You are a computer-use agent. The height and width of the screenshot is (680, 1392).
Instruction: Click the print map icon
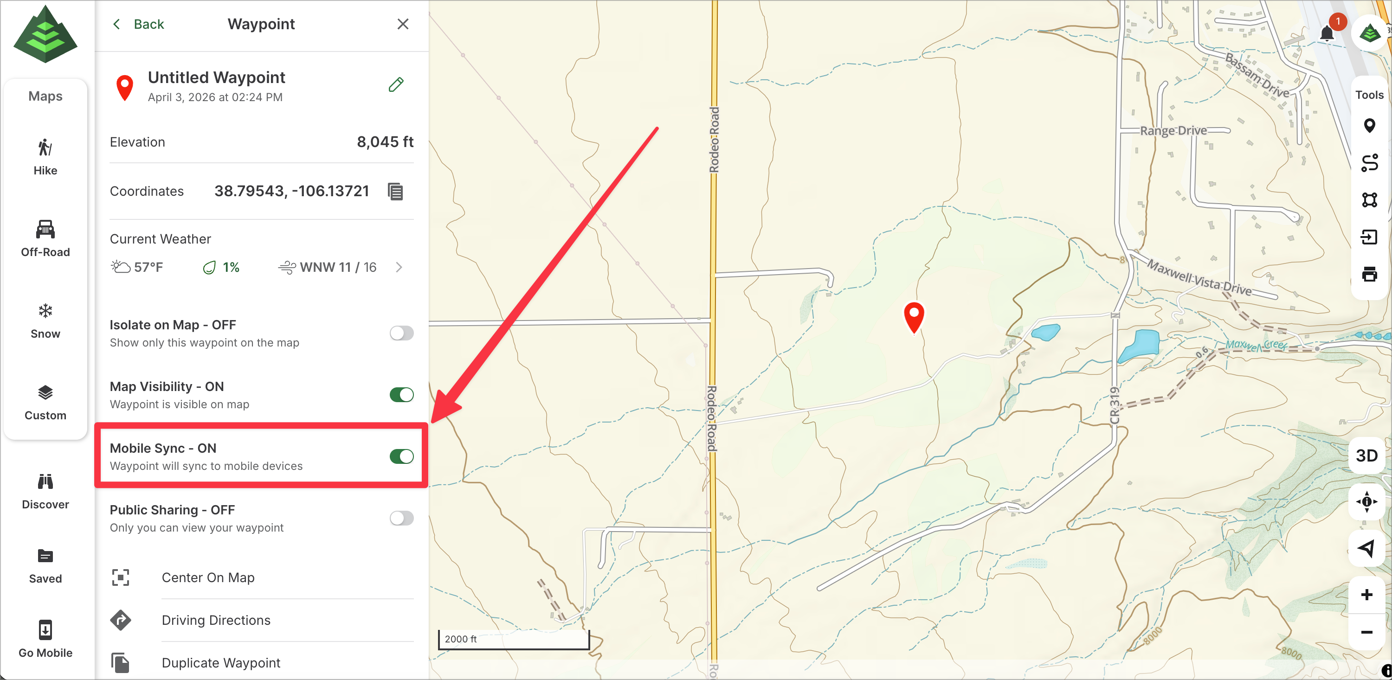pyautogui.click(x=1369, y=275)
